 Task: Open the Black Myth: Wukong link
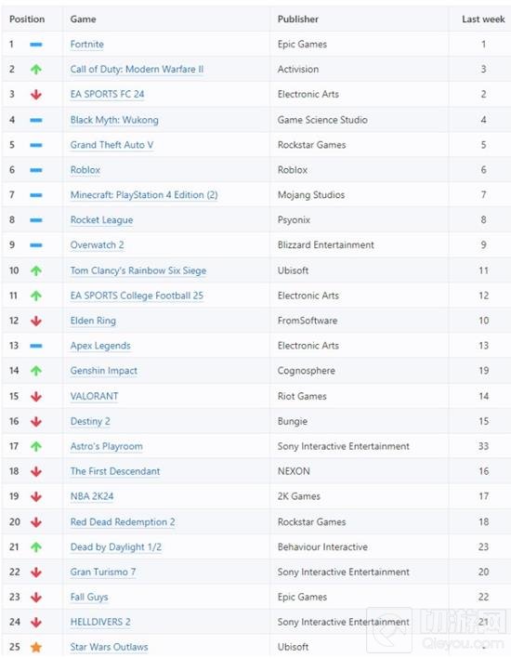(114, 120)
